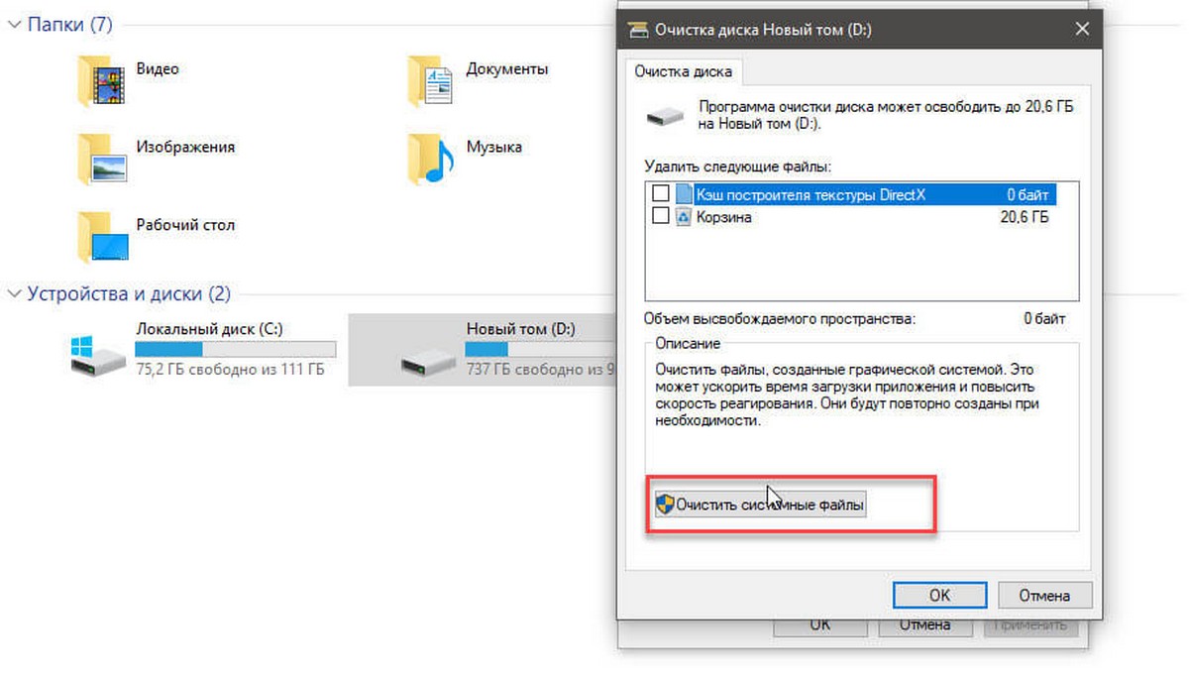Select the Локальный диск (C:) drive icon
Screen dimensions: 1189x675
click(98, 357)
